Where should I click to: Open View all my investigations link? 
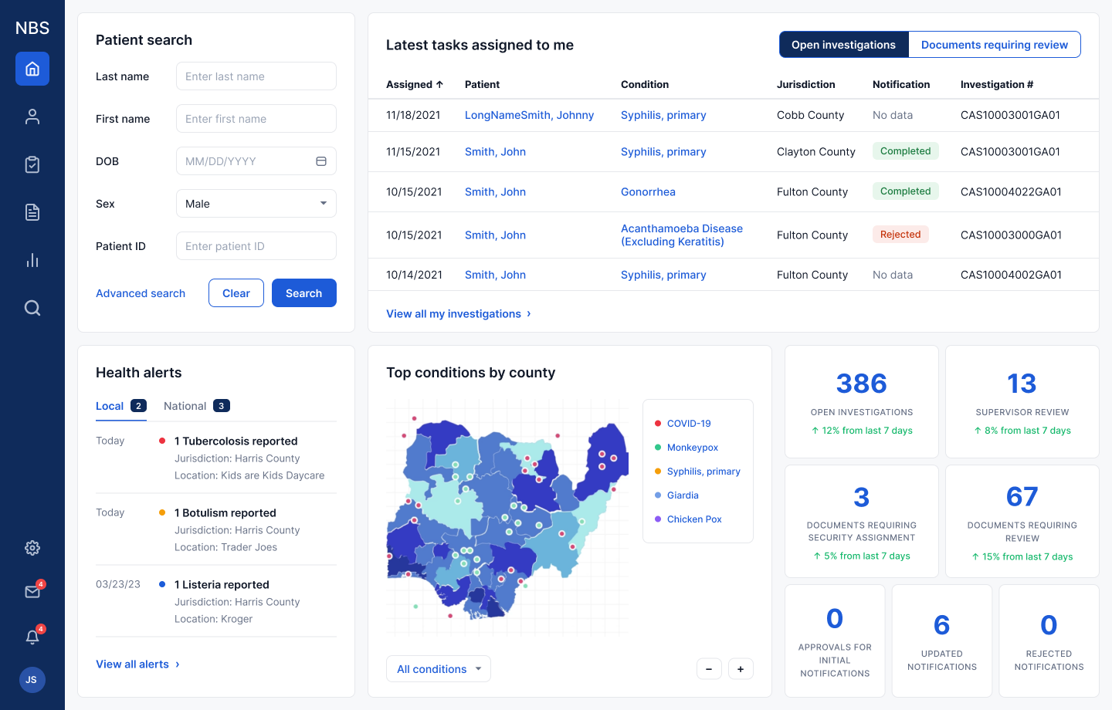[x=459, y=314]
